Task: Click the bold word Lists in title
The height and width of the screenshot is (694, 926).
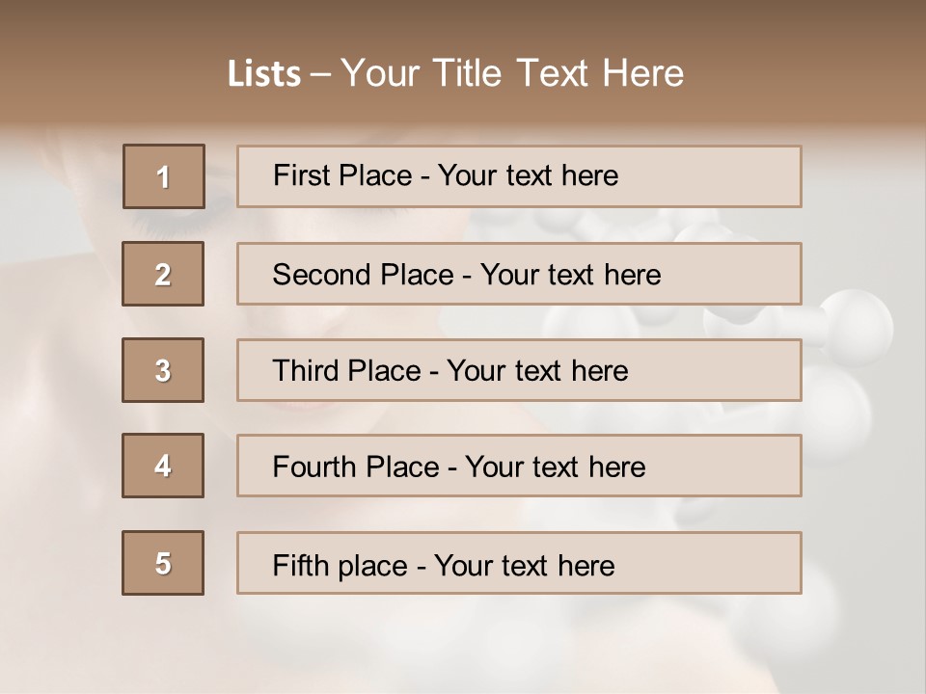Action: tap(263, 74)
